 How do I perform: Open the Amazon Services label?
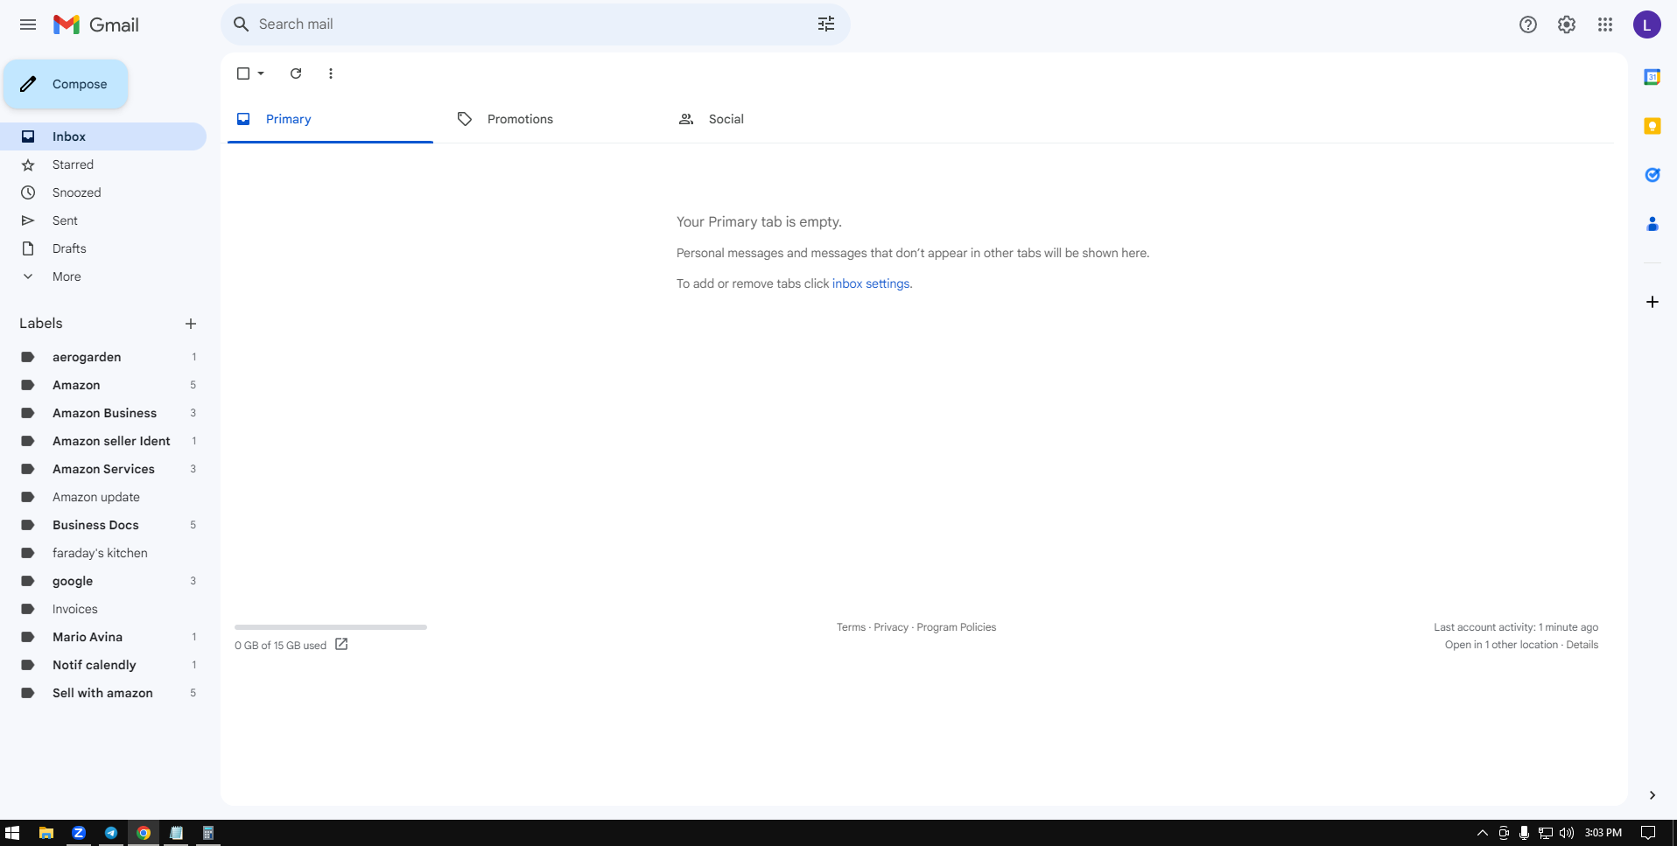click(103, 469)
